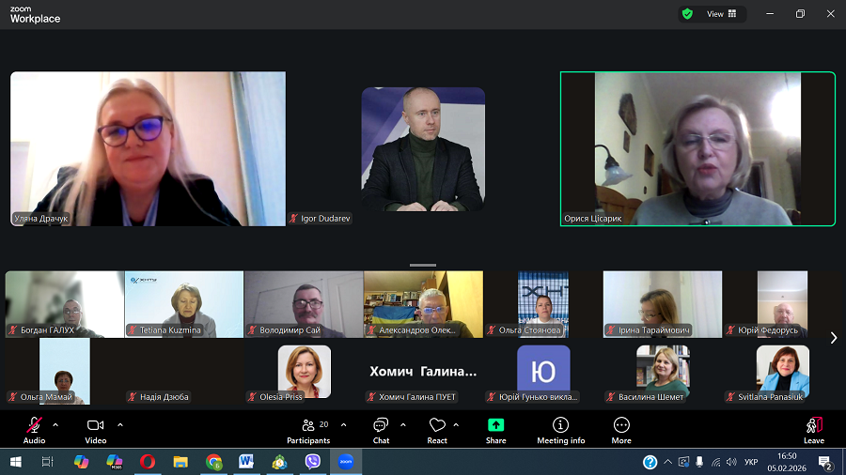This screenshot has width=846, height=475.
Task: Open the Video settings arrow
Action: (120, 424)
